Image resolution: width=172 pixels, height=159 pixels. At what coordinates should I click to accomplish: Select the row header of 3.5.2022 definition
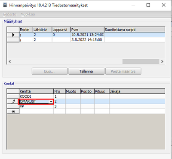pos(13,40)
